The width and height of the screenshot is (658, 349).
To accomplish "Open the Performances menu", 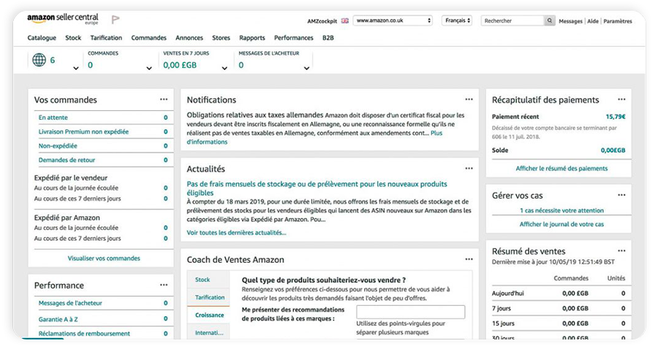I will point(294,38).
